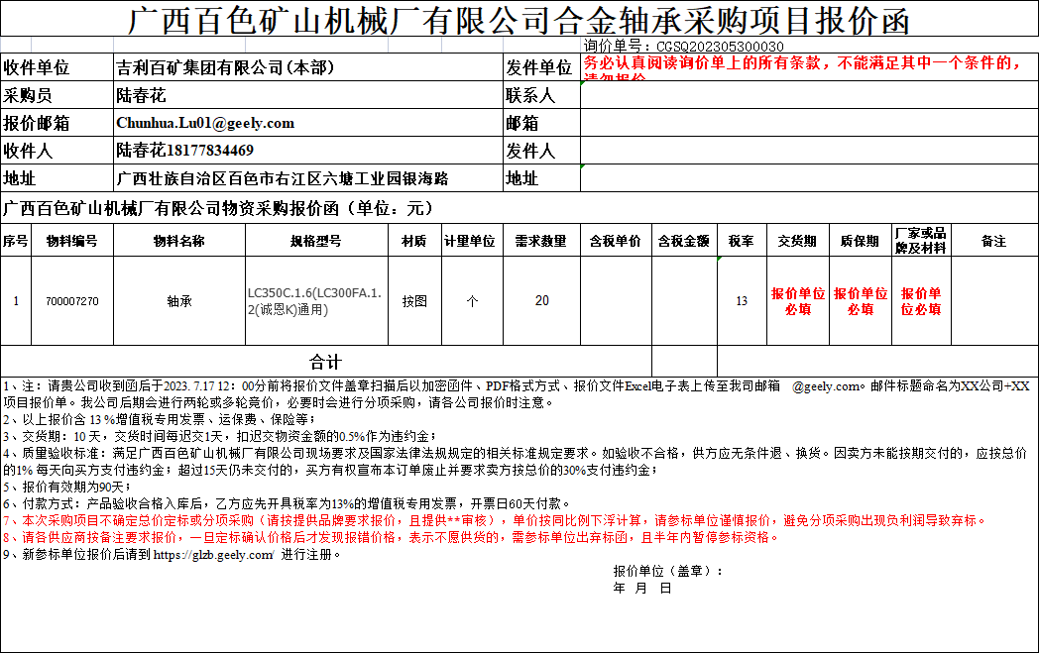This screenshot has width=1039, height=653.
Task: Select the 物料名称 column header
Action: (x=179, y=241)
